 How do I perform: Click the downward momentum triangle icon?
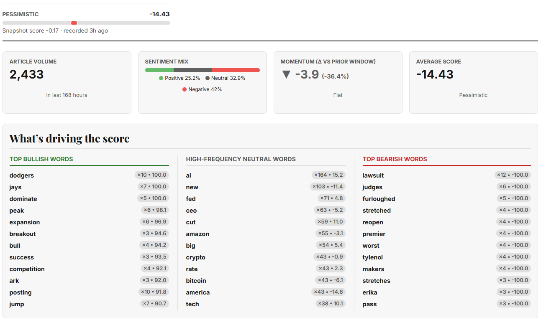(x=286, y=75)
